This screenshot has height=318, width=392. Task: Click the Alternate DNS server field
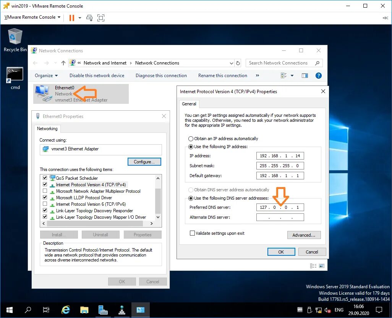click(x=280, y=217)
